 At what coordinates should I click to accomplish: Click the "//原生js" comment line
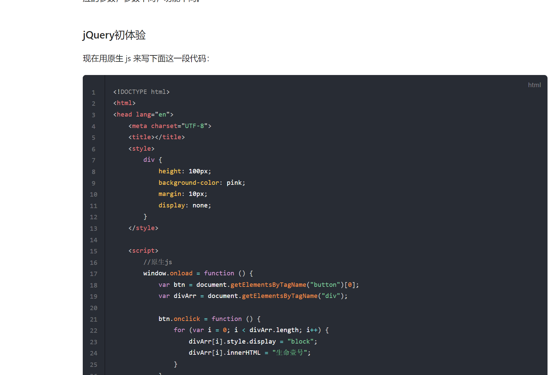pyautogui.click(x=157, y=261)
